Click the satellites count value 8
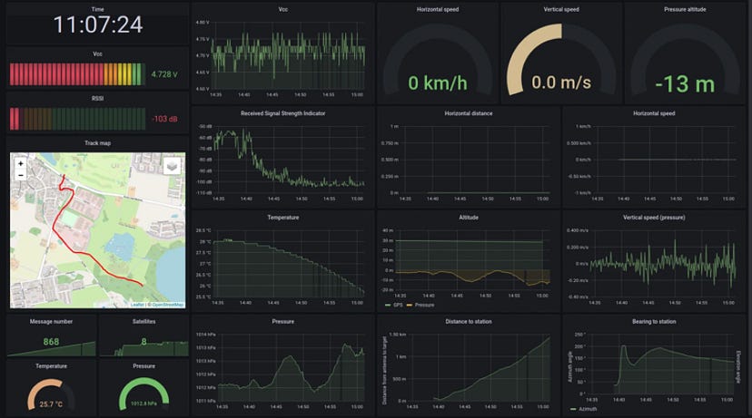The width and height of the screenshot is (752, 418). (x=143, y=342)
